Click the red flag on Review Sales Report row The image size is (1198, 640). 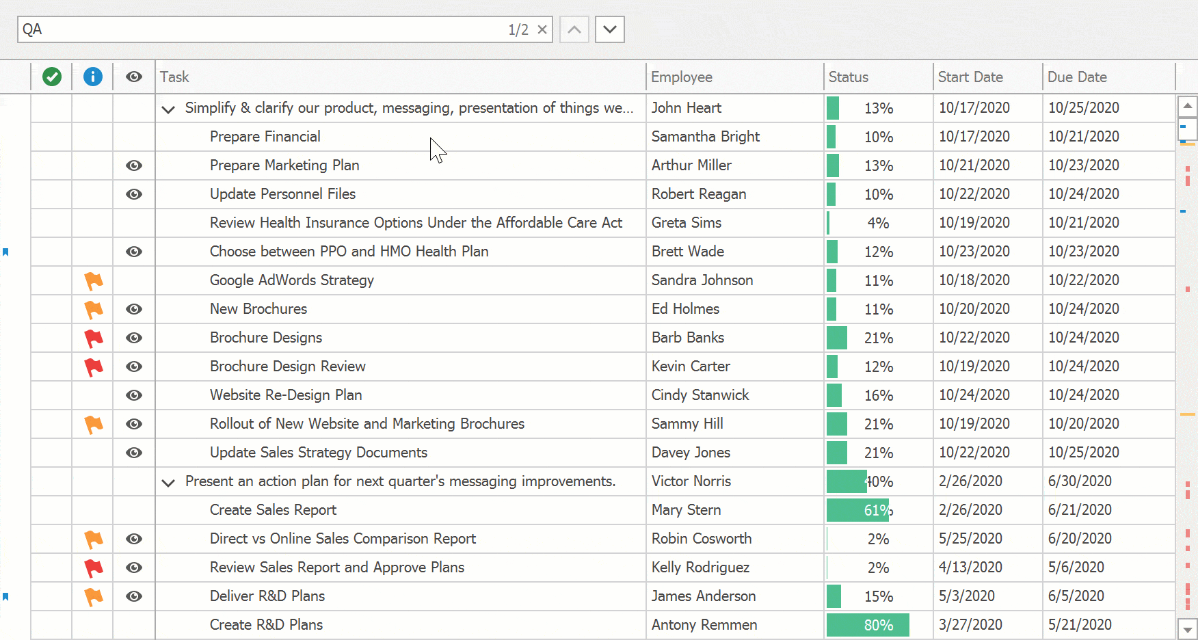pos(94,568)
